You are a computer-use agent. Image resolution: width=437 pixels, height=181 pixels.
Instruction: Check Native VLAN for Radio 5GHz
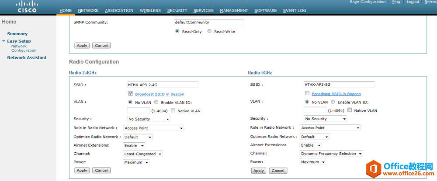pyautogui.click(x=350, y=110)
